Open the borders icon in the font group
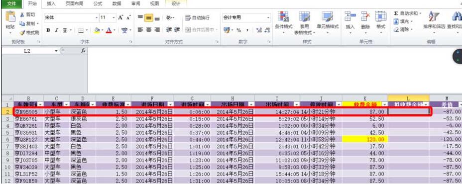The image size is (462, 184). (x=81, y=30)
